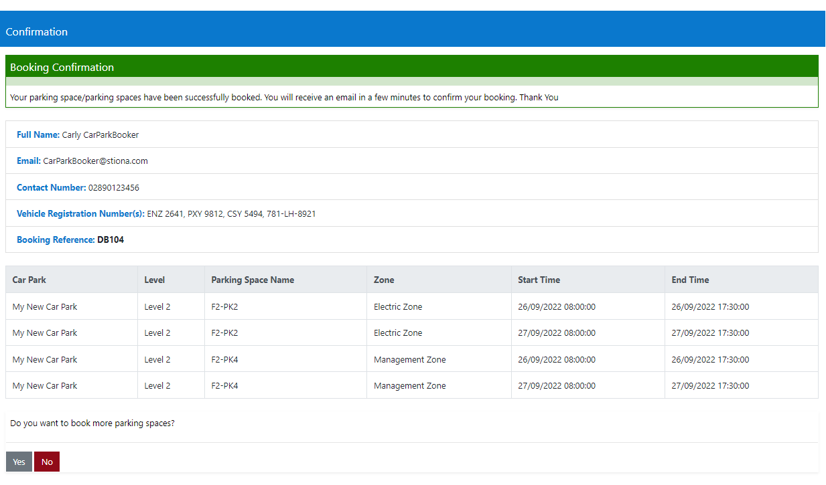Click the contact number 02890123456
The image size is (826, 485).
click(114, 187)
